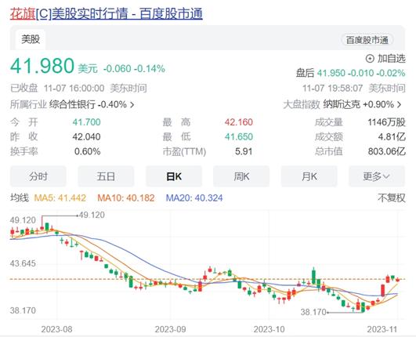Screen dimensions: 416x337
Task: Switch to the 五日 chart tab
Action: 106,176
